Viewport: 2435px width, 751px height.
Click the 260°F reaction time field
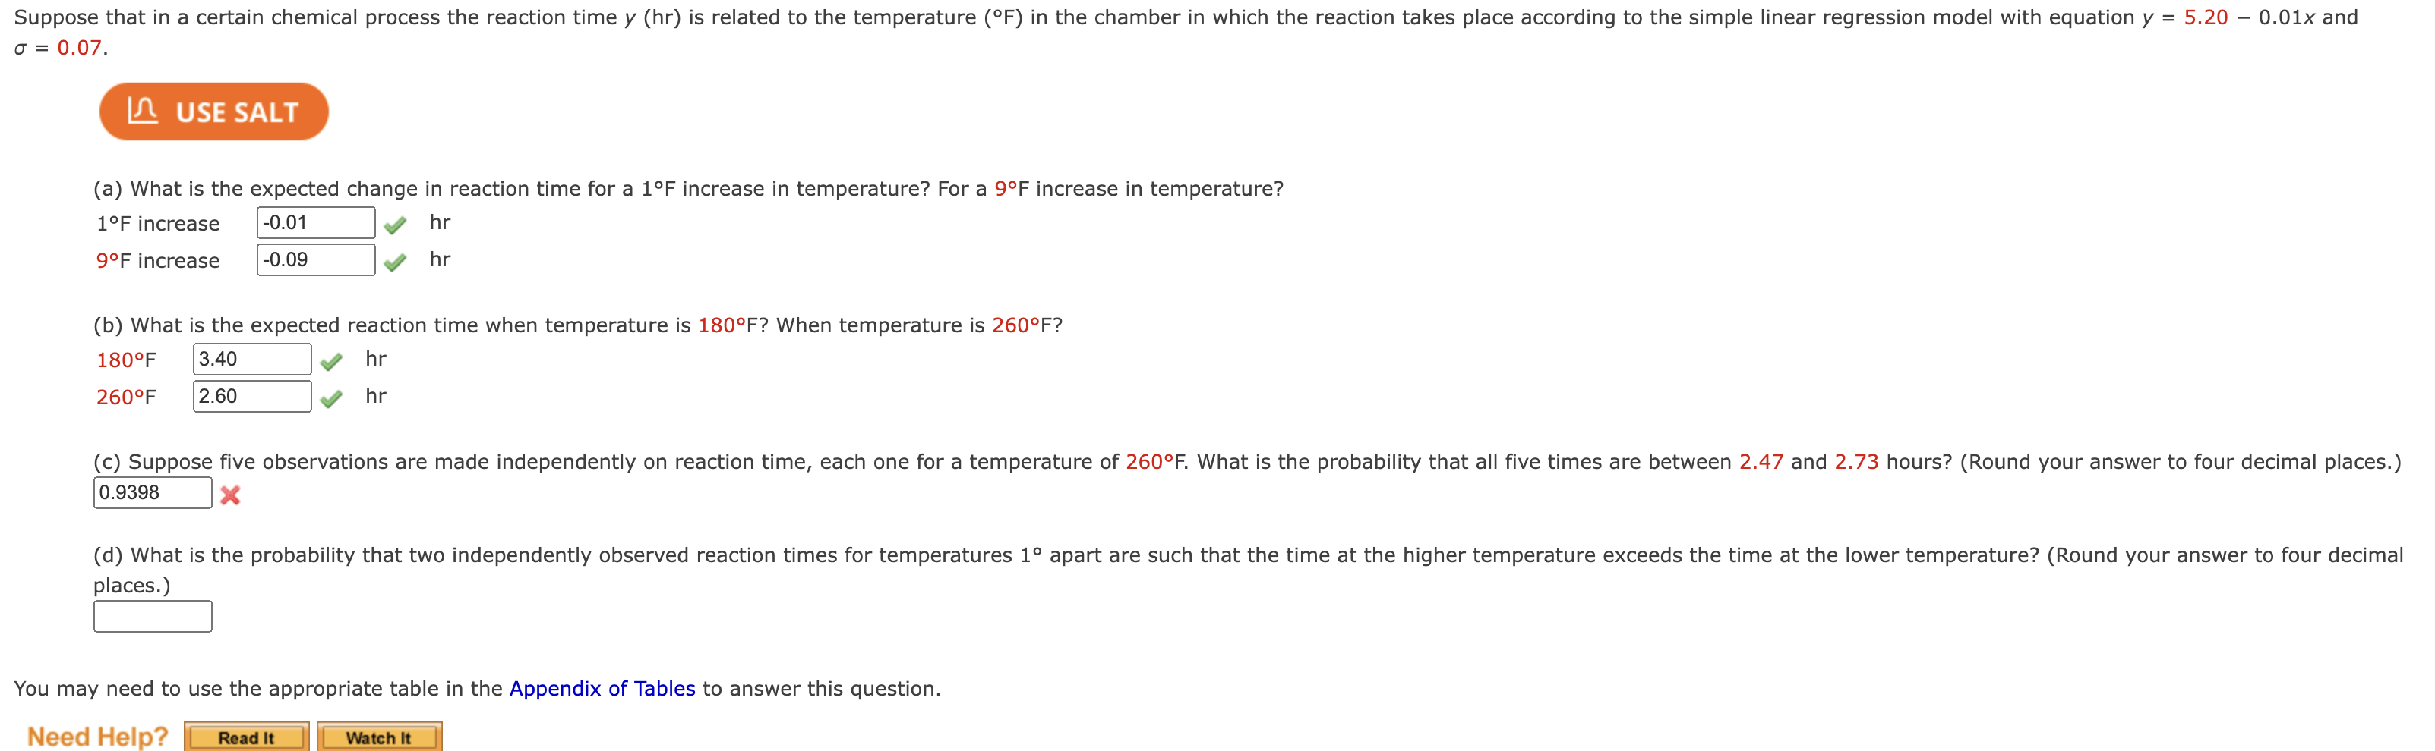(251, 396)
